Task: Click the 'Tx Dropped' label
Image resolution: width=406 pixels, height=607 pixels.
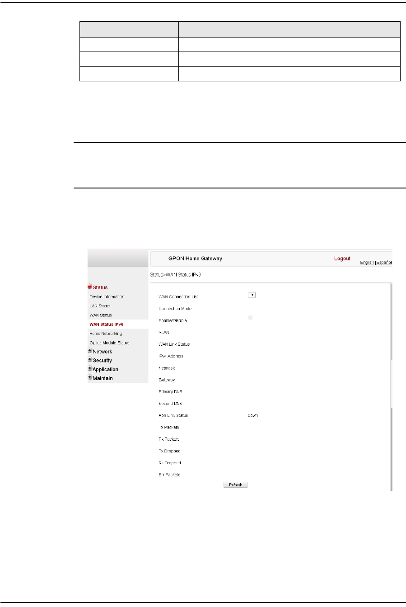Action: (169, 451)
